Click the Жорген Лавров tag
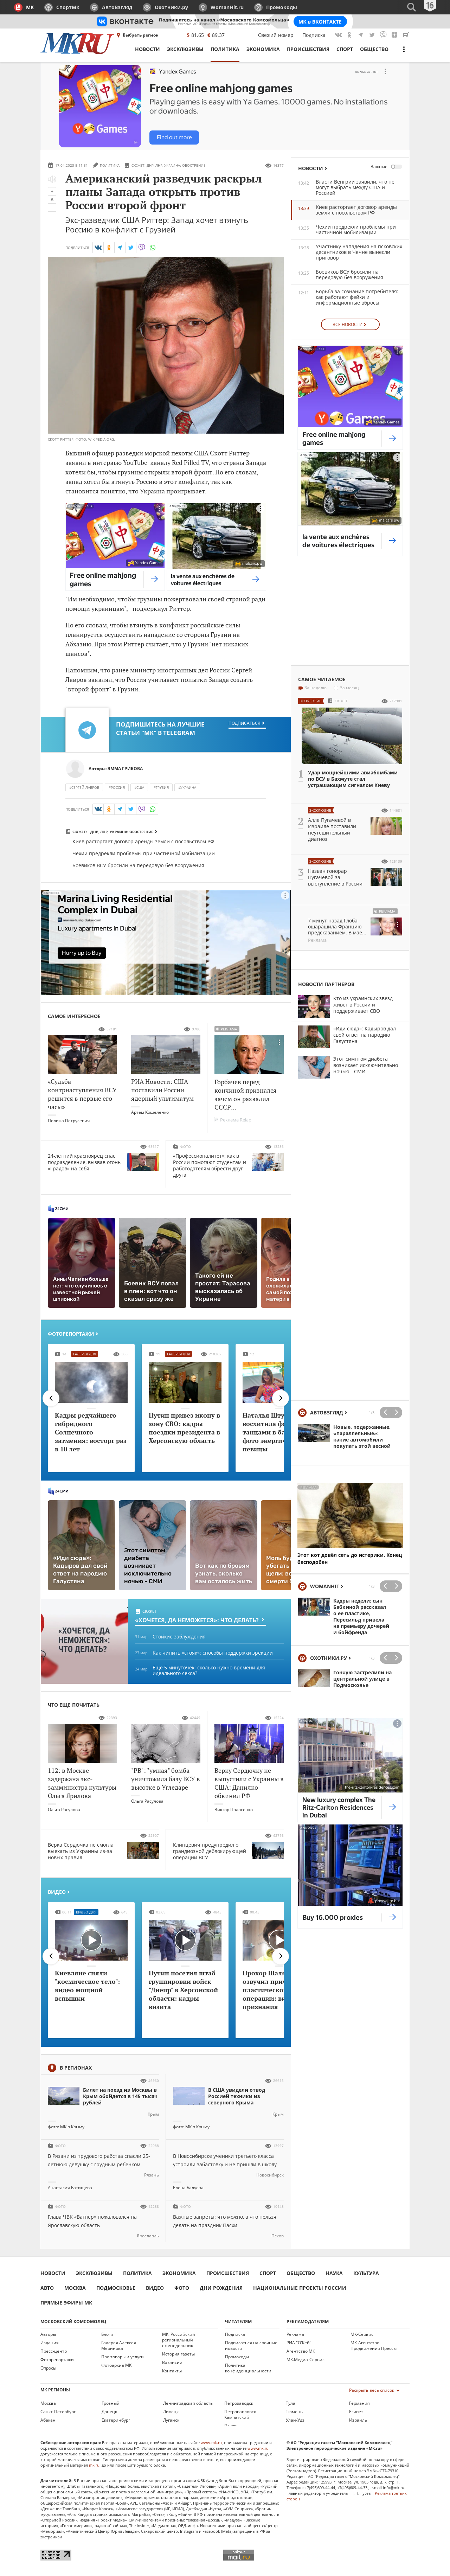Screen dimensions: 450x2576 [x=84, y=787]
